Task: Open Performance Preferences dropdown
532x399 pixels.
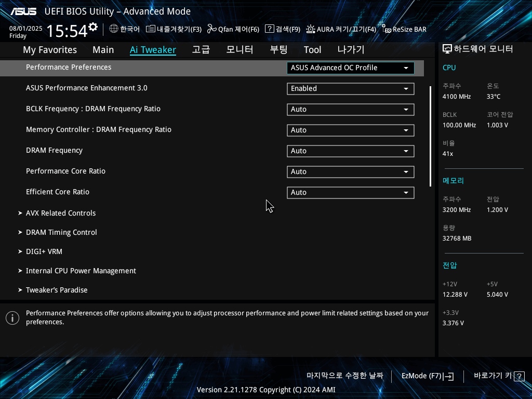Action: 351,68
